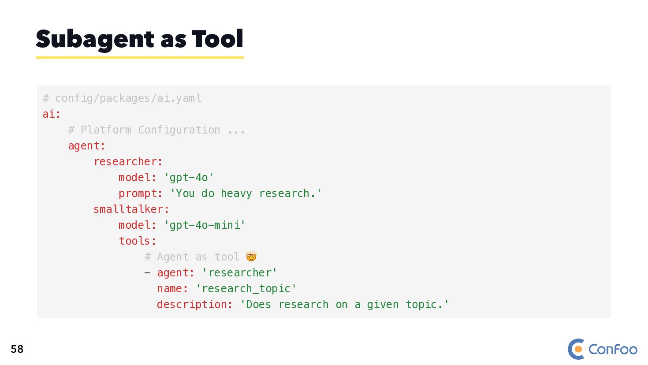Click the ConFoo logo icon
The width and height of the screenshot is (648, 365).
click(x=576, y=349)
